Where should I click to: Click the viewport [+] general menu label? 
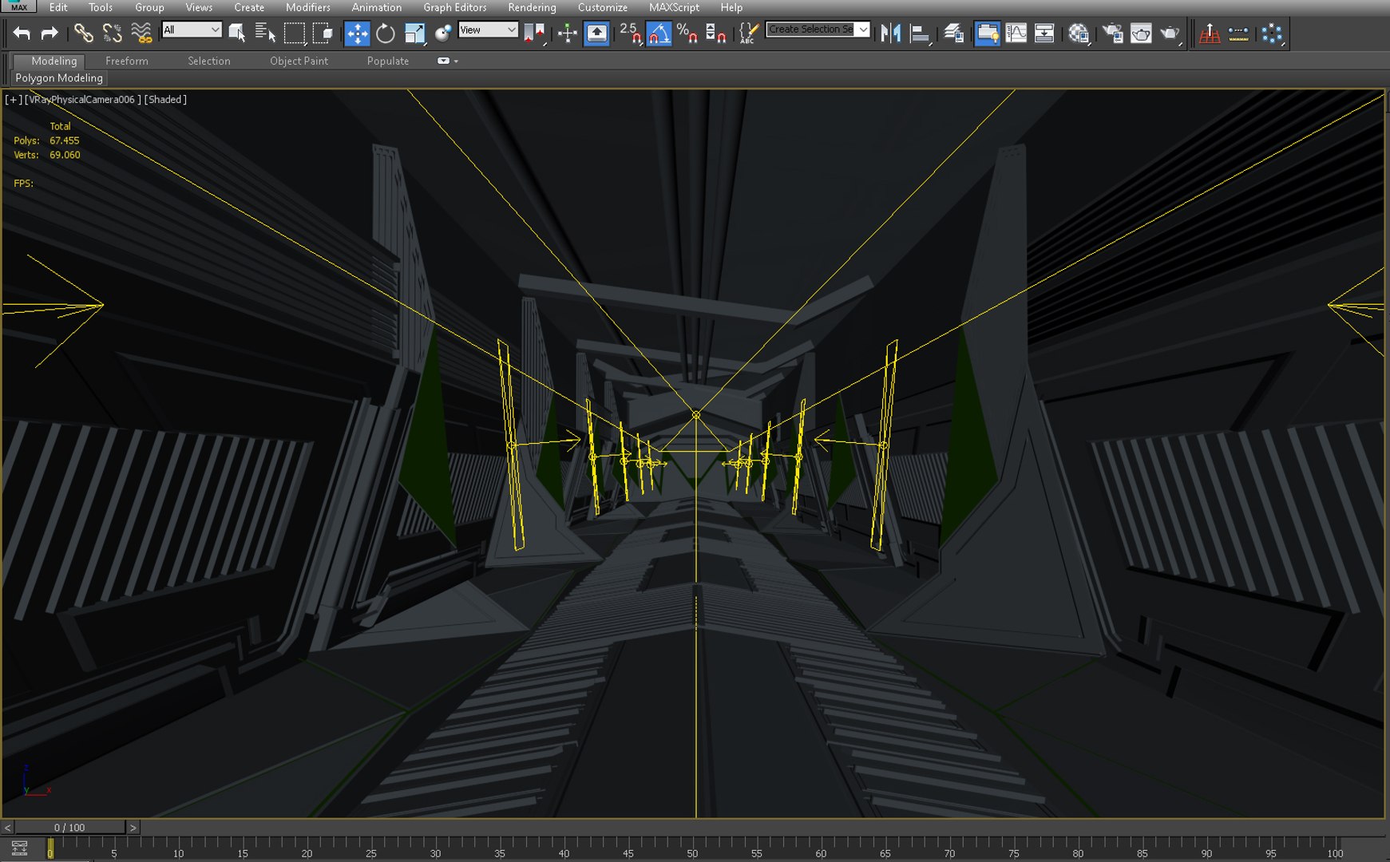click(14, 99)
